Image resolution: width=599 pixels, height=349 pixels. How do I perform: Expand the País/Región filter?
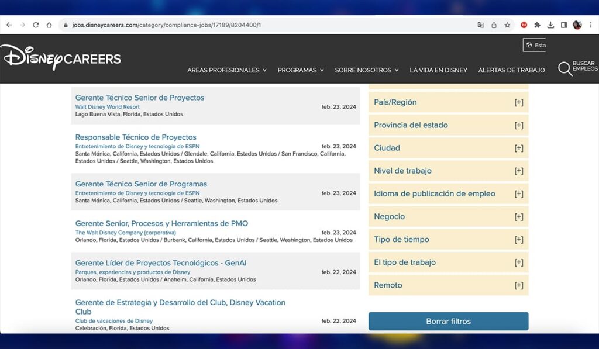click(x=449, y=102)
